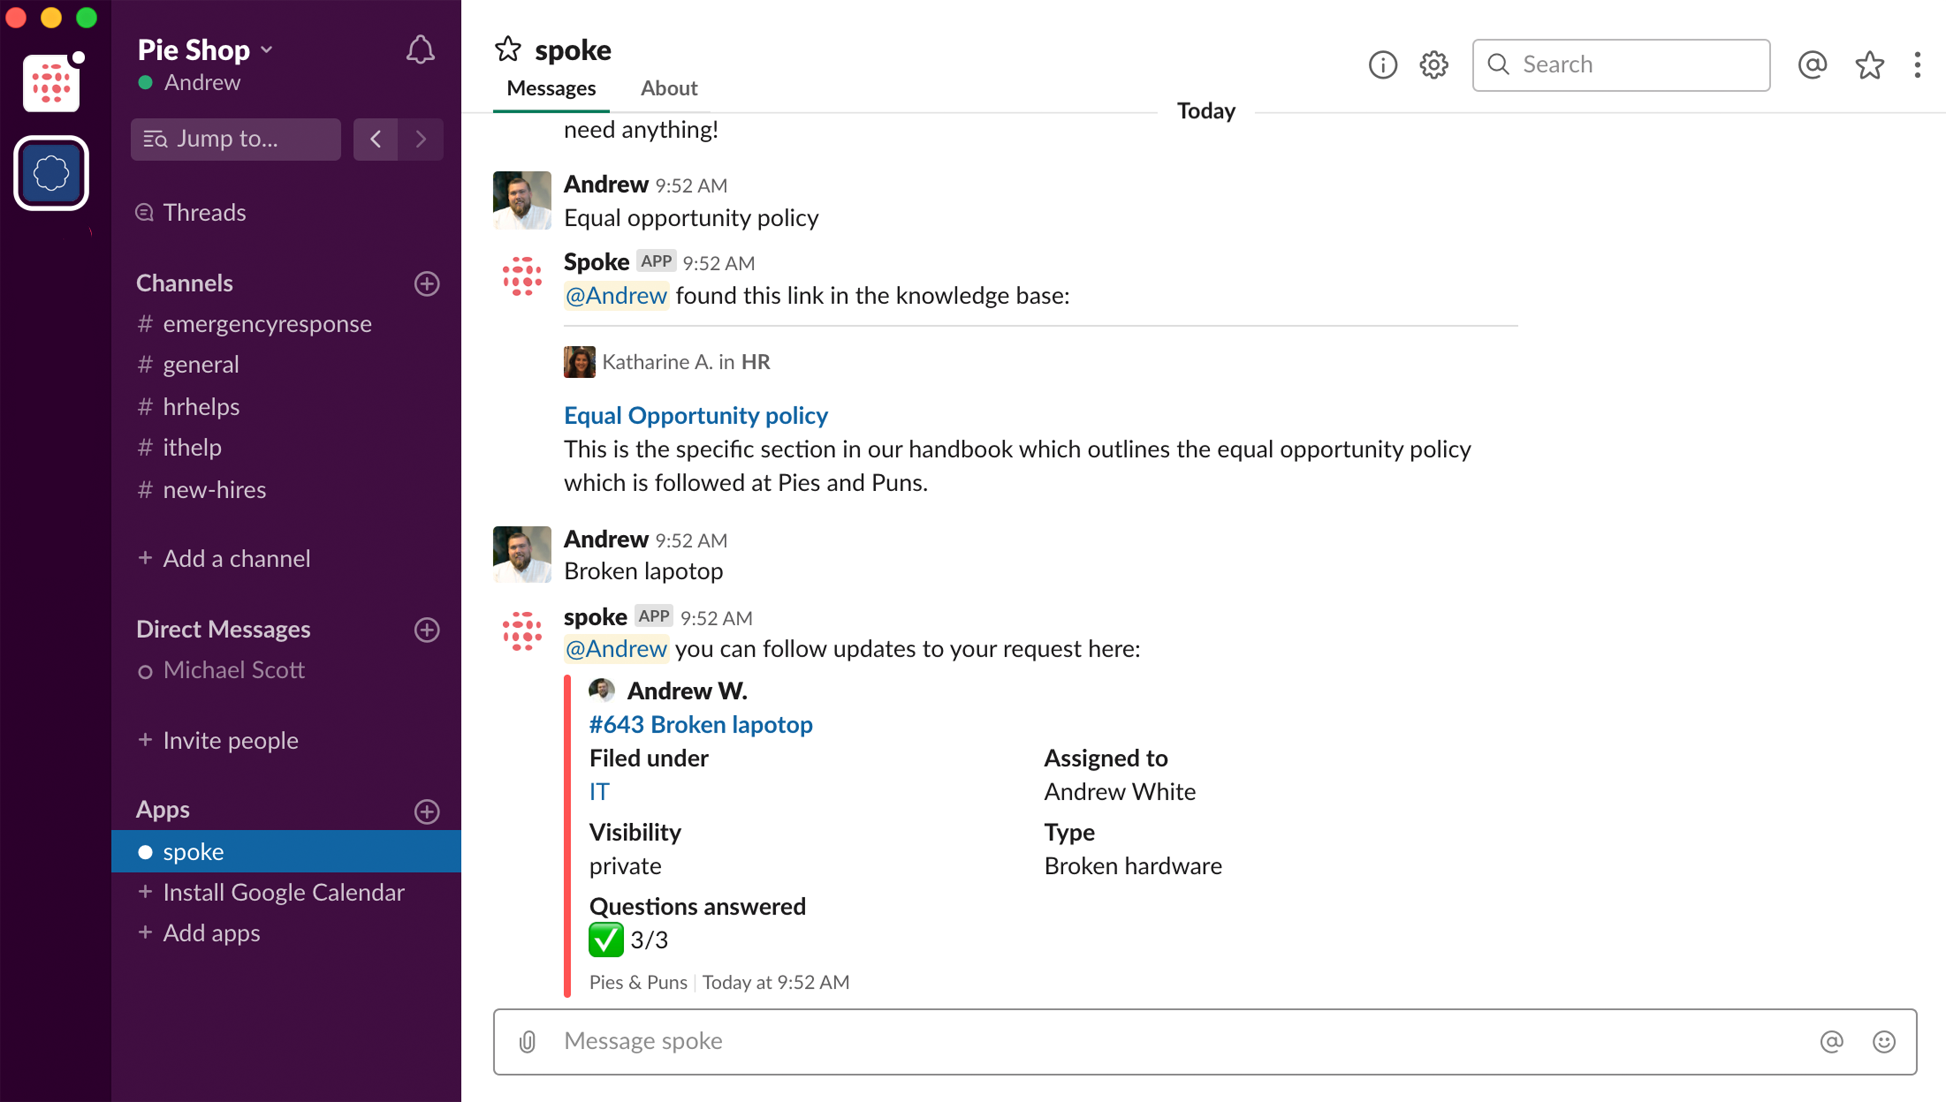Open notifications bell in sidebar
Viewport: 1946px width, 1102px height.
[x=420, y=50]
